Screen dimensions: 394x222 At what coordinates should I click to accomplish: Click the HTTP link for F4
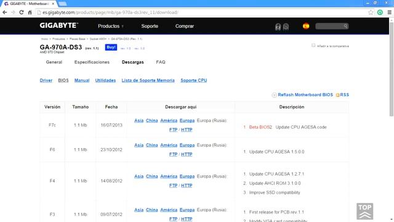tap(187, 186)
